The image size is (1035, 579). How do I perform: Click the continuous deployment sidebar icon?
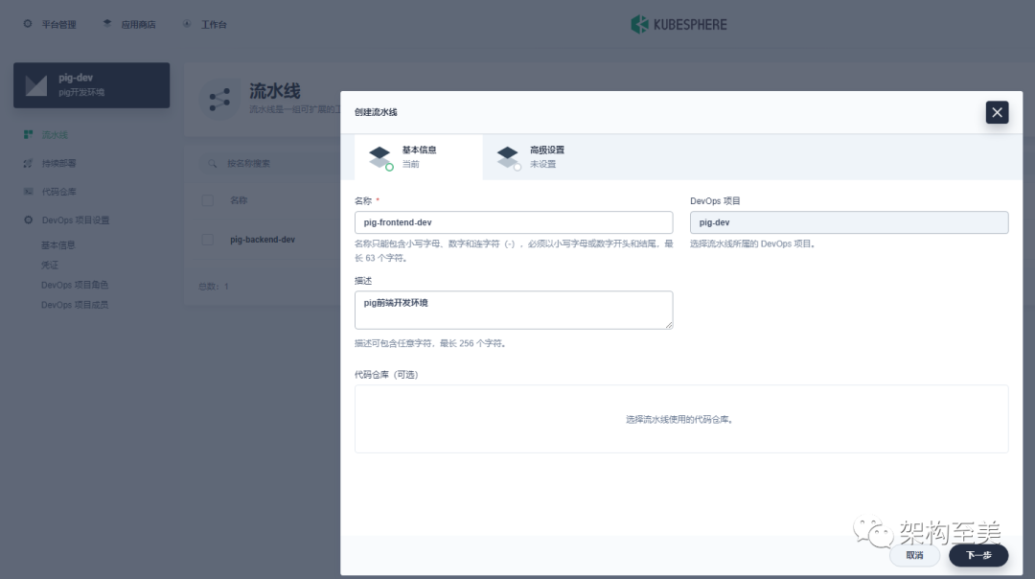click(28, 163)
